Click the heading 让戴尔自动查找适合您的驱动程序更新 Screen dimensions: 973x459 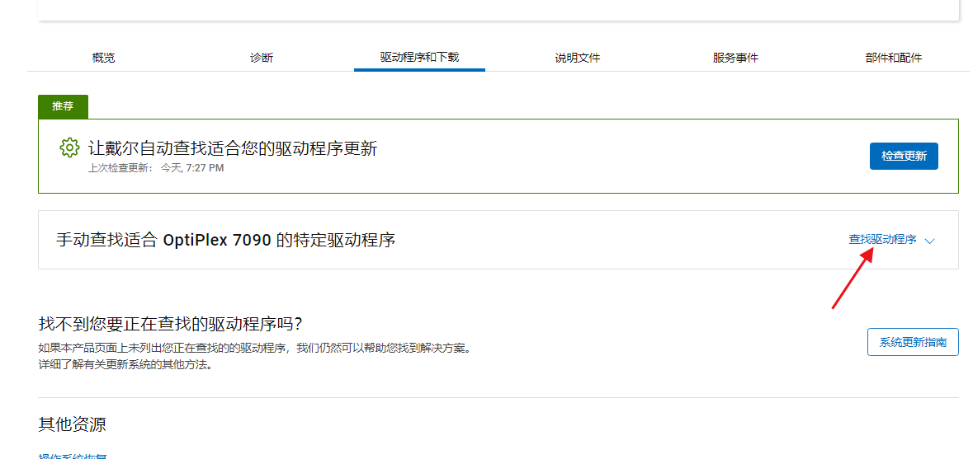pos(233,148)
